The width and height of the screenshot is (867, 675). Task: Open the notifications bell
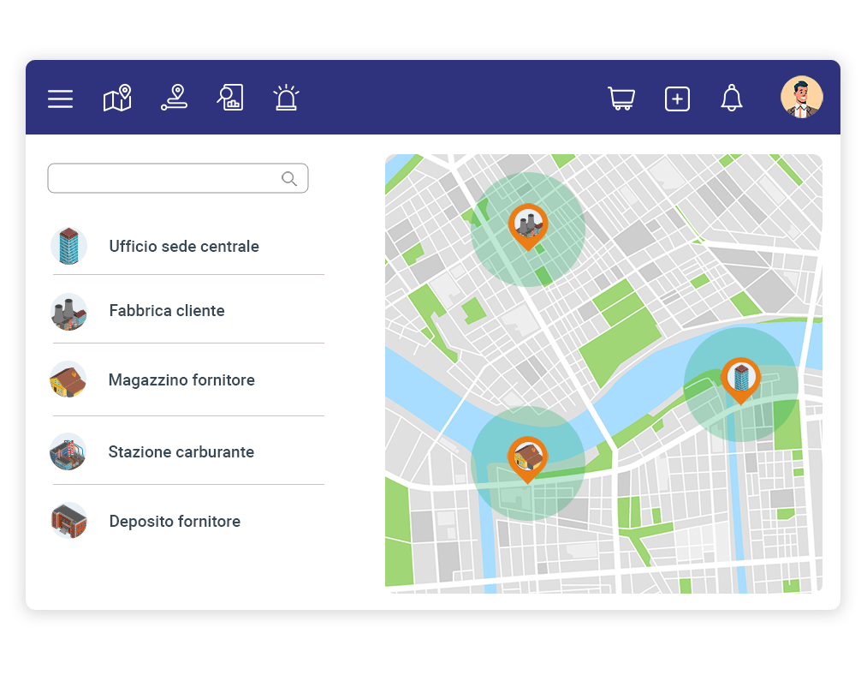pos(731,98)
